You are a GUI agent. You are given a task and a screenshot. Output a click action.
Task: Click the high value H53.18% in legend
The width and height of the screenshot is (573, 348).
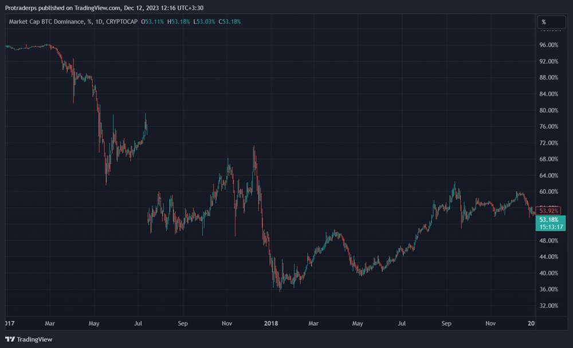[x=178, y=22]
